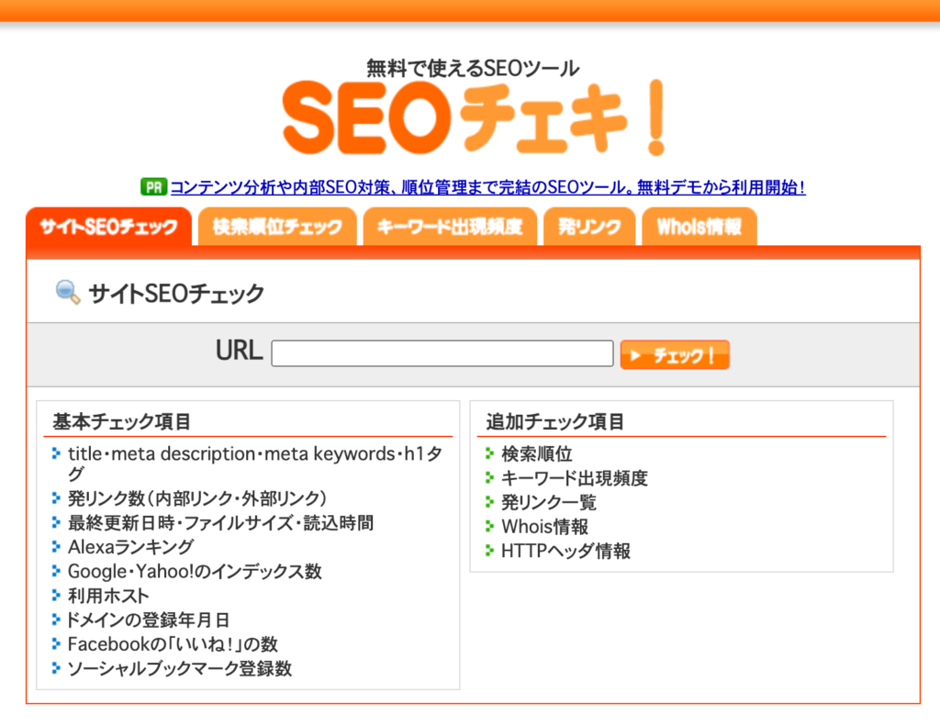Click the title・meta description・meta keywords item
This screenshot has width=940, height=726.
(x=255, y=464)
